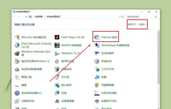
Task: Expand the chevron before 控制面板 in breadcrumb
Action: tap(33, 17)
